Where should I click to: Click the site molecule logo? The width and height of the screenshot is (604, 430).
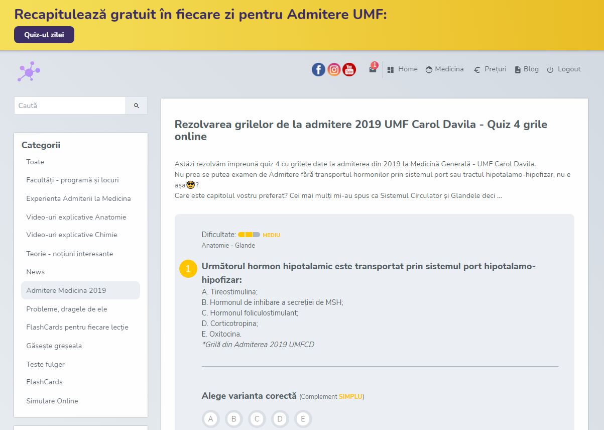pyautogui.click(x=29, y=71)
